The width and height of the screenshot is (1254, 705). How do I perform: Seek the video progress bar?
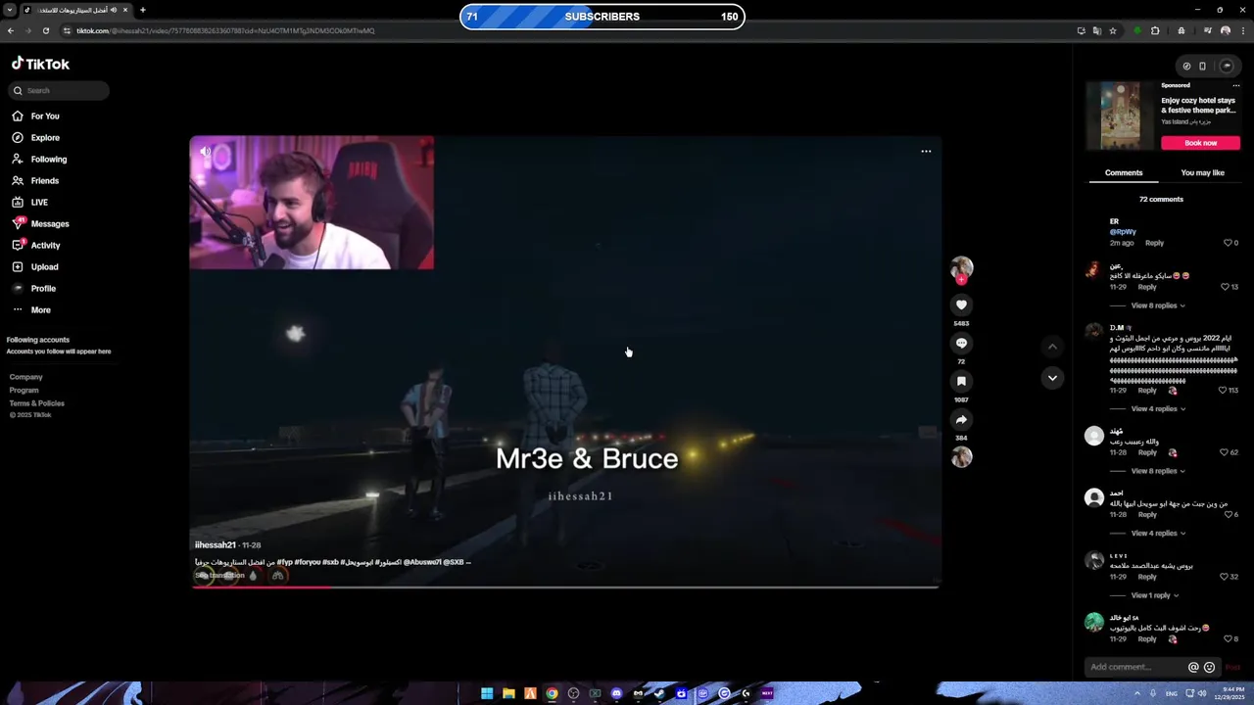[x=565, y=587]
